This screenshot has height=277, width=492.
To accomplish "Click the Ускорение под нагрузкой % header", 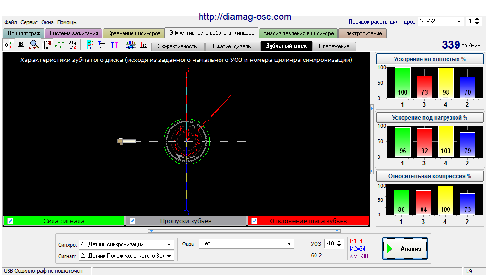I will (430, 118).
